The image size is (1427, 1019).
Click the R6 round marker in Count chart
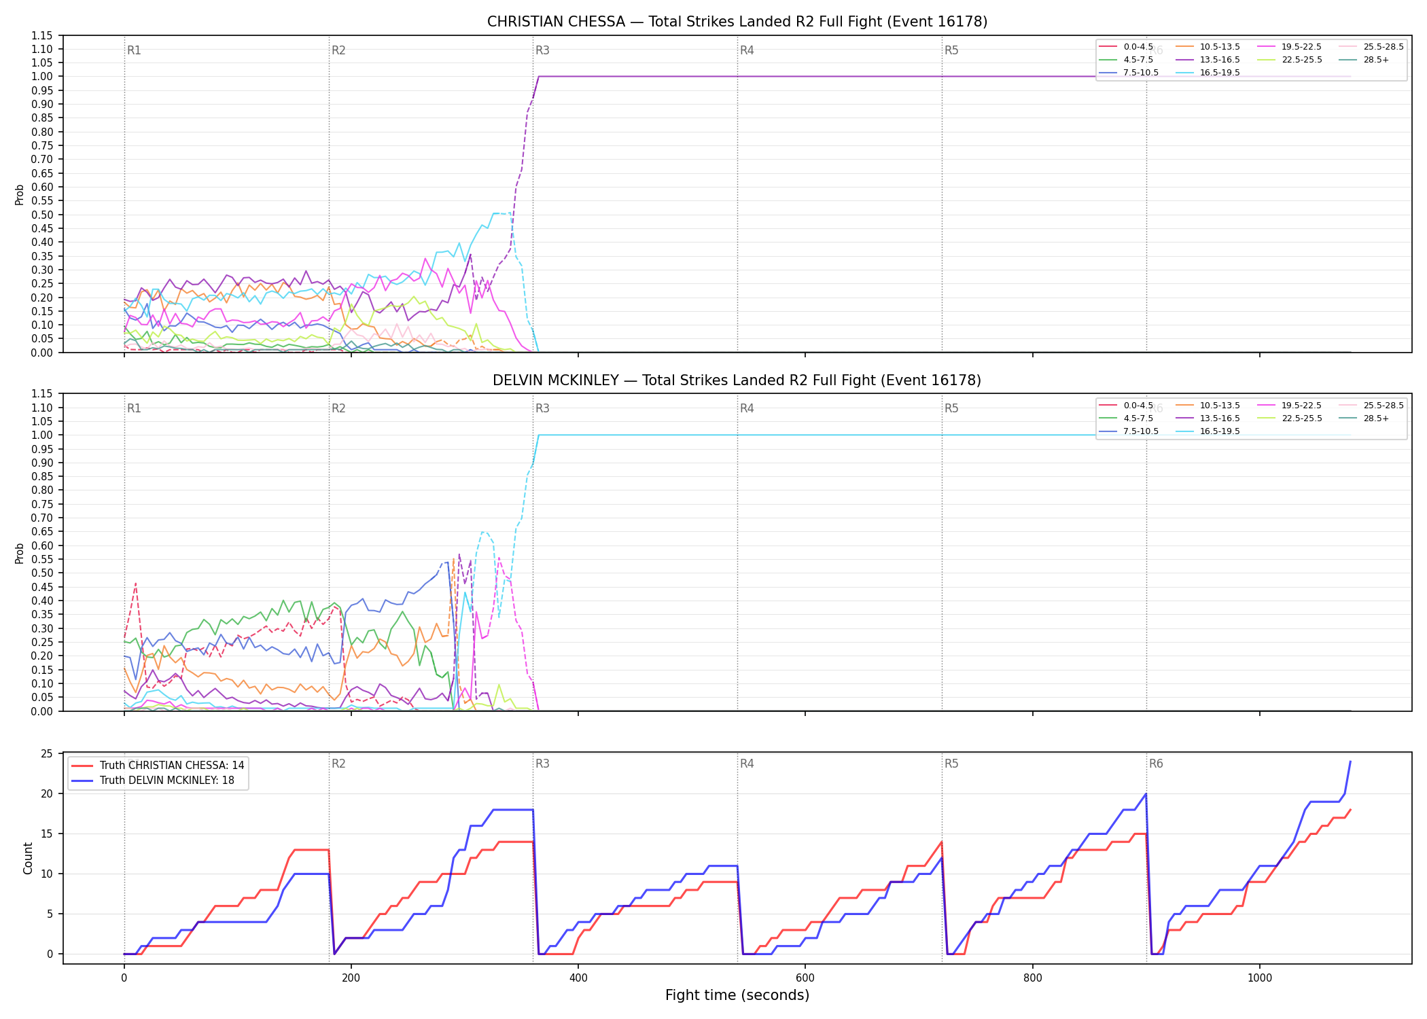pos(1156,764)
